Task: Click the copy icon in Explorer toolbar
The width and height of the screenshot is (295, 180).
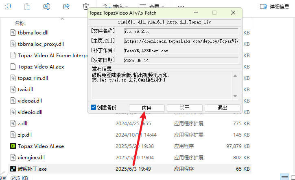Action: click(x=8, y=6)
